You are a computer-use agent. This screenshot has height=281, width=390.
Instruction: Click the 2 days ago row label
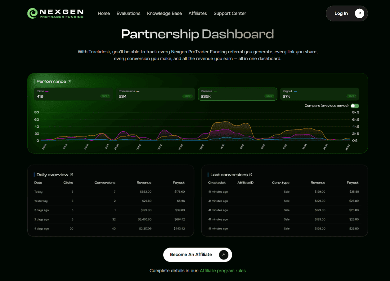coord(42,210)
